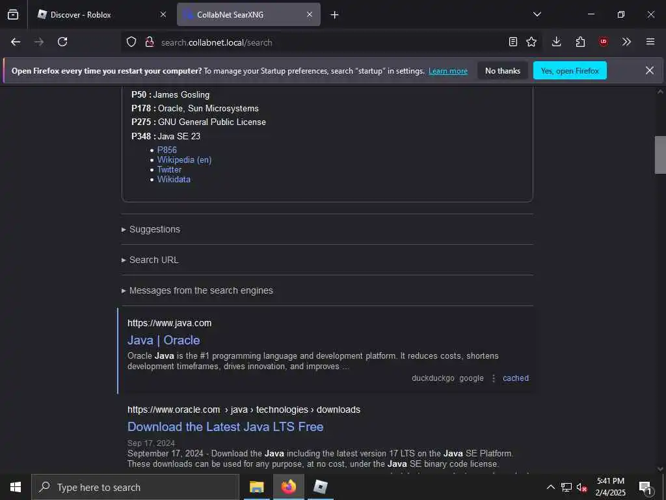The image size is (666, 500).
Task: Open the network status tray icon
Action: pos(566,487)
